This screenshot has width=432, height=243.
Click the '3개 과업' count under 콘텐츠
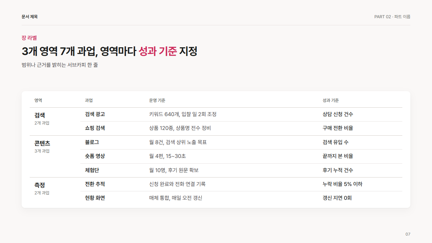pyautogui.click(x=42, y=151)
